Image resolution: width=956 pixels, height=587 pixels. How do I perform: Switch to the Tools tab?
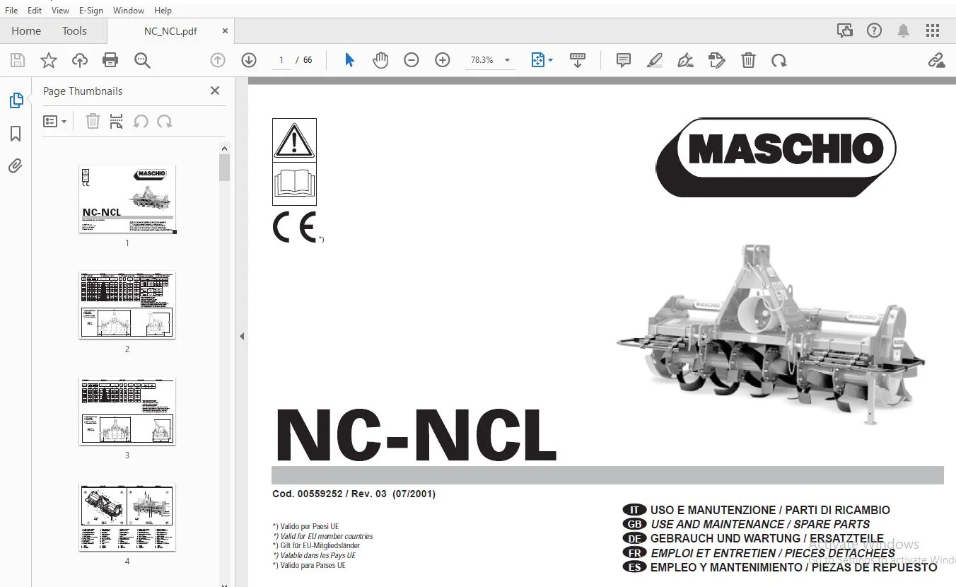pyautogui.click(x=74, y=31)
